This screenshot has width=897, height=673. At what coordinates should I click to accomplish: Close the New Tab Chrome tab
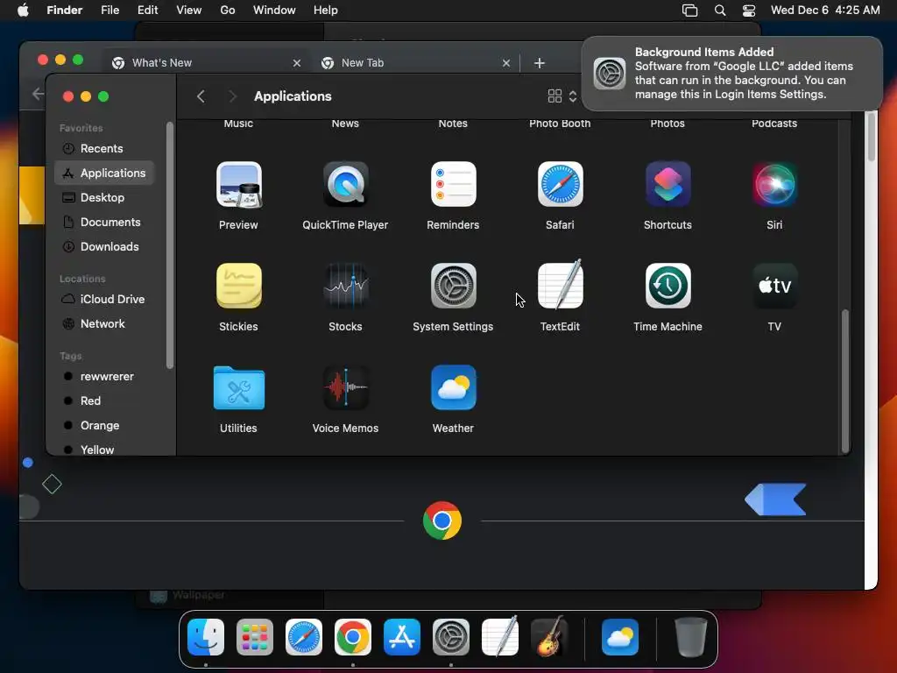tap(506, 63)
